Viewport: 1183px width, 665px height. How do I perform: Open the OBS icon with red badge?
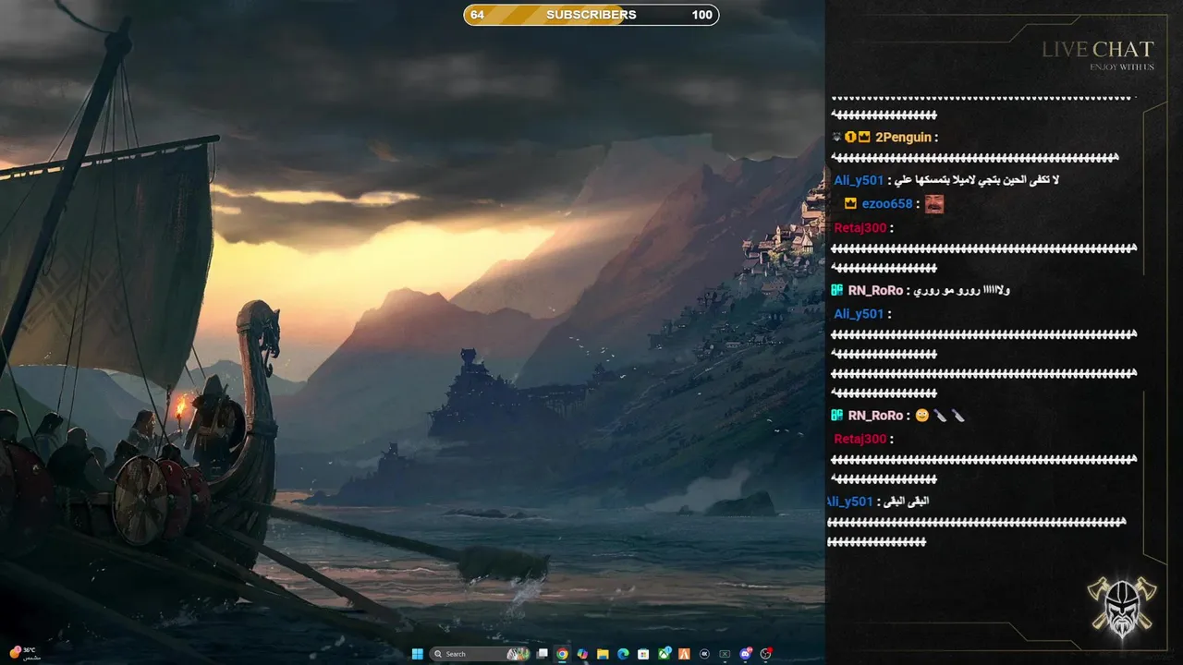tap(766, 654)
